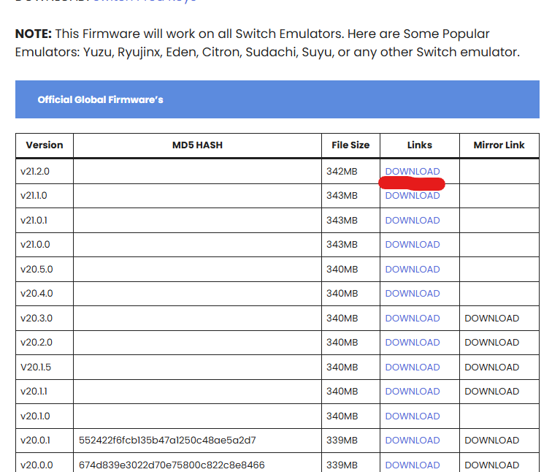Image resolution: width=552 pixels, height=472 pixels.
Task: Click the Mirror Link column header
Action: click(x=499, y=145)
